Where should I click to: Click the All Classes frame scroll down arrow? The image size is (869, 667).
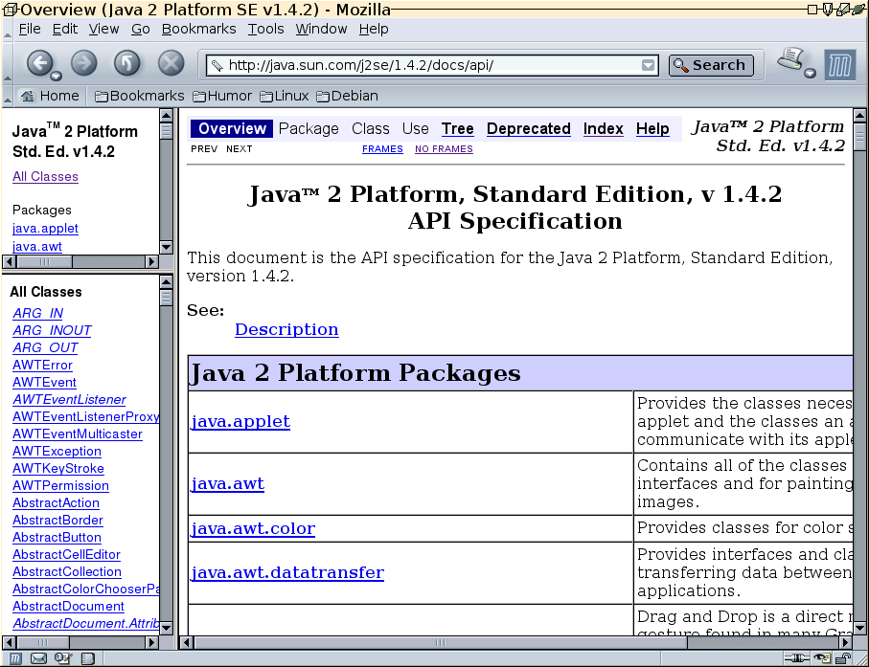[166, 629]
